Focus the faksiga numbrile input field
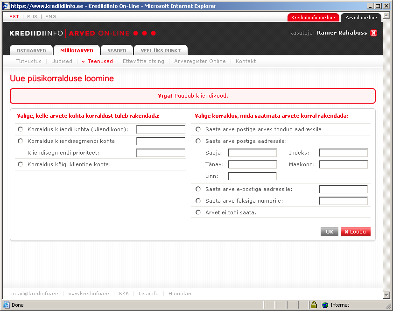Viewport: 393px width, 311px height. [343, 201]
